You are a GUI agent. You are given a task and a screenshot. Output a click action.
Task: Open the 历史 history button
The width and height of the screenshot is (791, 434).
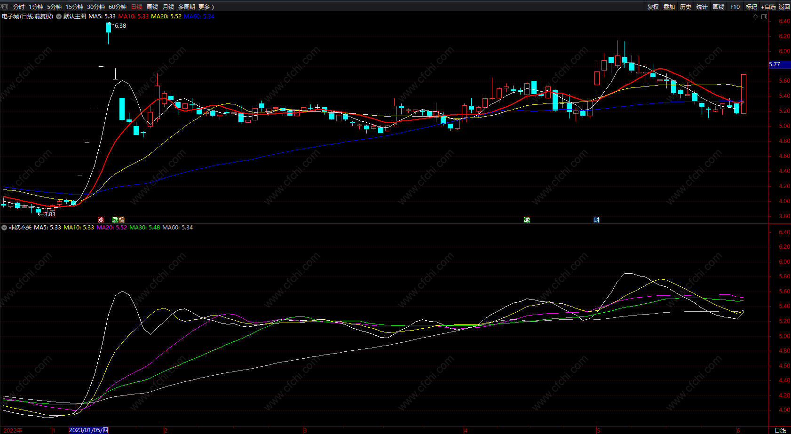point(686,7)
